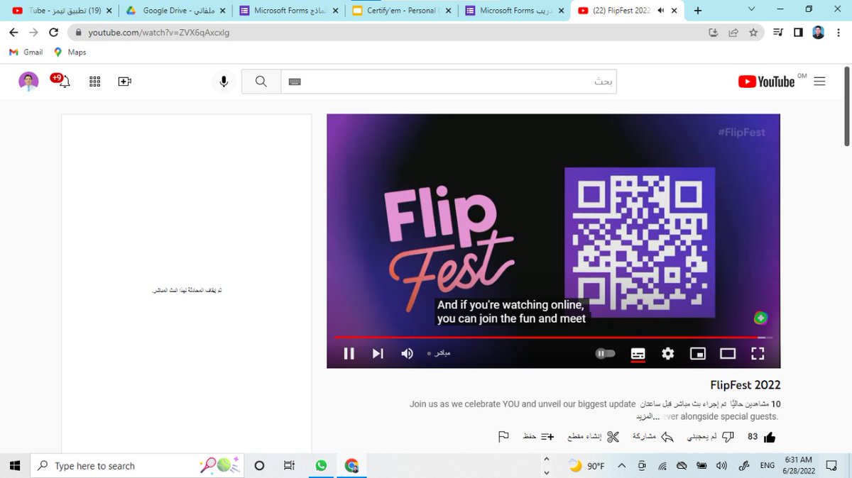
Task: Open Windows Start menu
Action: coord(14,466)
